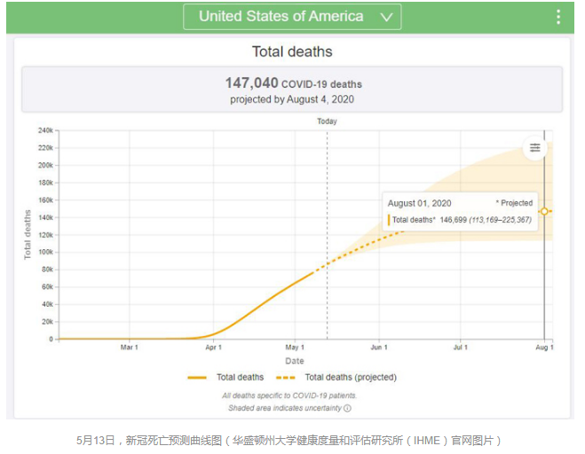Image resolution: width=585 pixels, height=454 pixels.
Task: Click the Chinese caption text below the chart
Action: [x=292, y=440]
